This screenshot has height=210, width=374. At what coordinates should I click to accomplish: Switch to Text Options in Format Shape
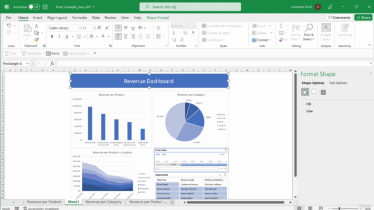coord(338,83)
